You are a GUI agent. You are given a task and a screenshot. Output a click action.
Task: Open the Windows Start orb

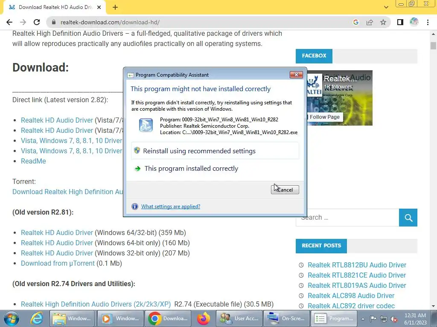[x=11, y=318]
